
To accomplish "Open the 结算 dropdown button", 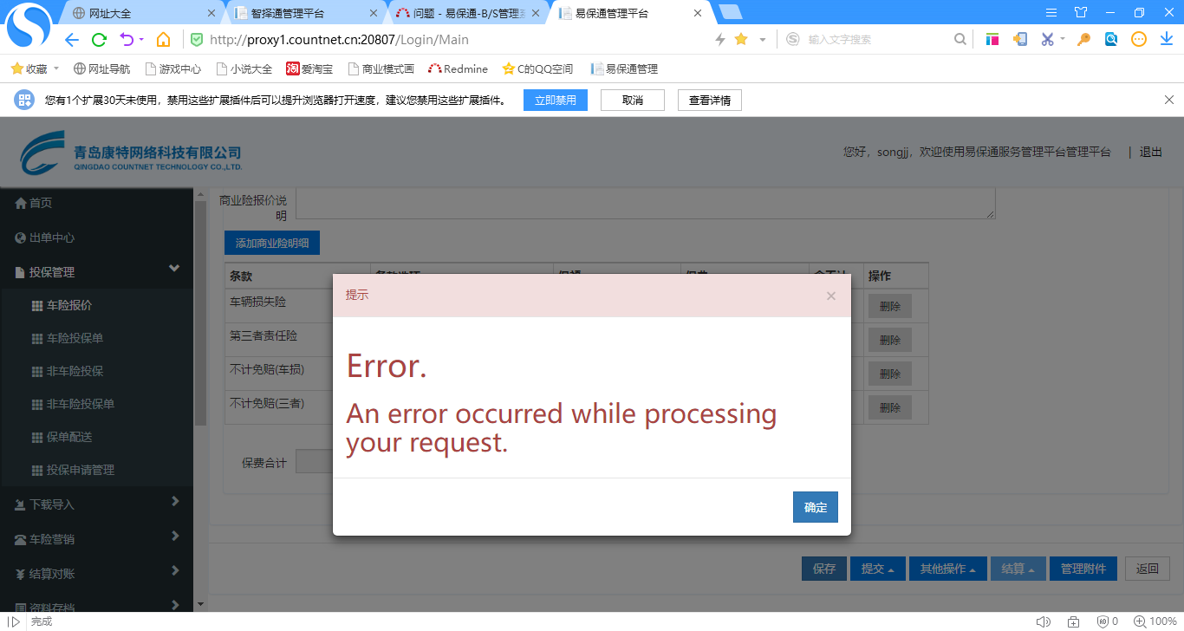I will tap(1018, 569).
